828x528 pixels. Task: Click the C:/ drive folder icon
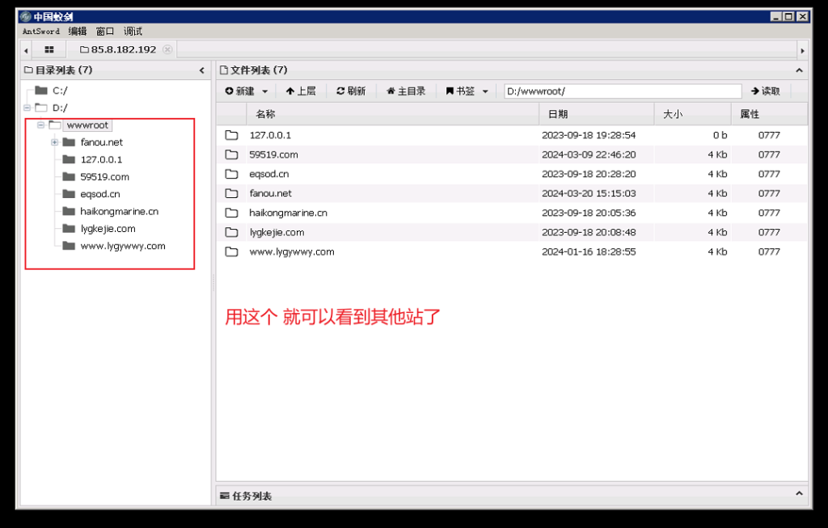click(41, 91)
